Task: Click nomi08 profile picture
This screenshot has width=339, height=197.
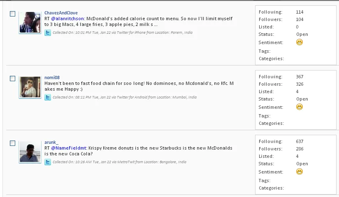Action: coord(30,87)
